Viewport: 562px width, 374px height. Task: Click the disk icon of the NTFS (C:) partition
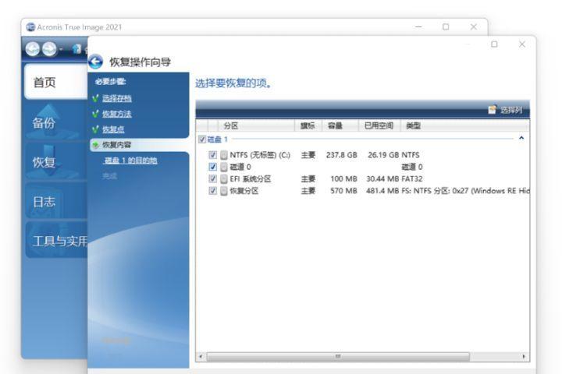(224, 155)
